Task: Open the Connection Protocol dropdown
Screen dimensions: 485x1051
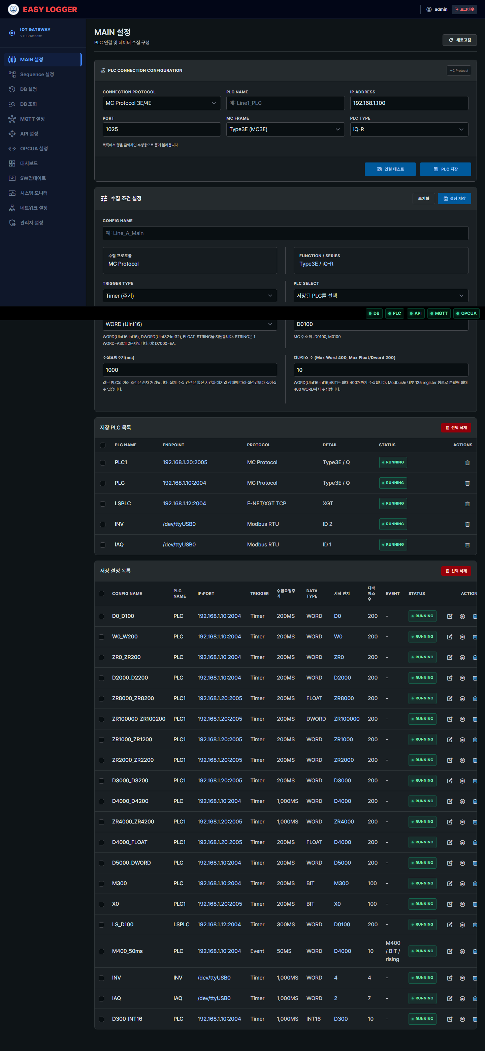Action: (161, 103)
